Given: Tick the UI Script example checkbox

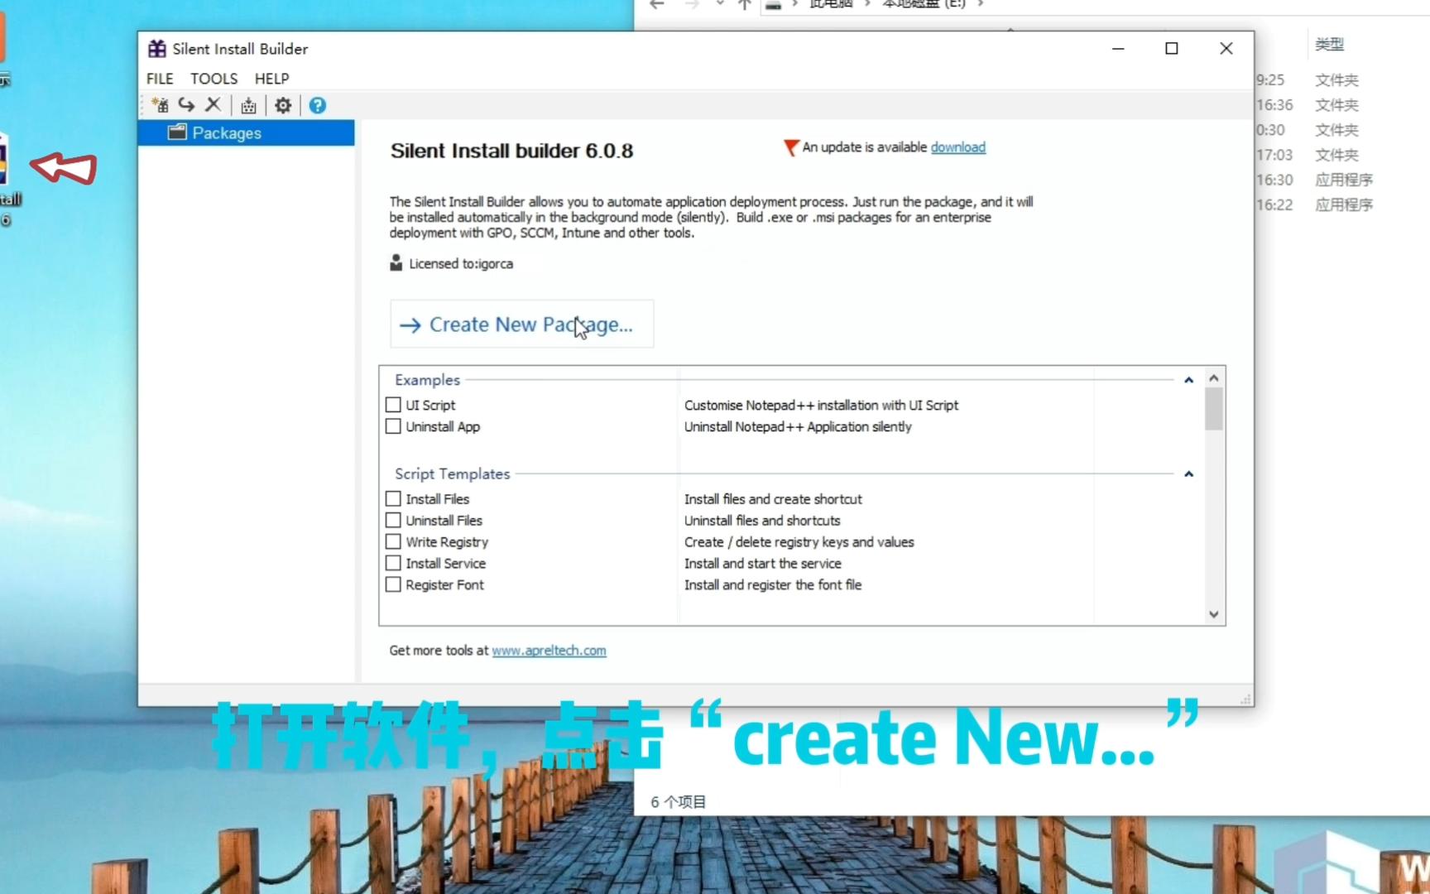Looking at the screenshot, I should click(393, 405).
